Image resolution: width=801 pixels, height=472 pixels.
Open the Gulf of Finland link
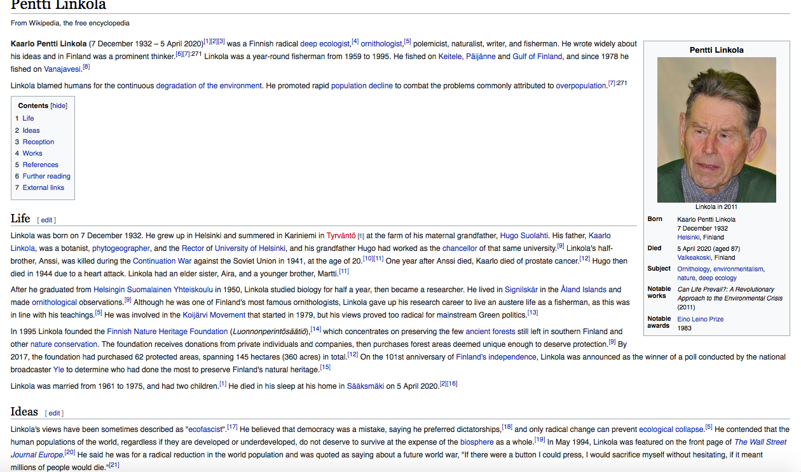point(538,57)
